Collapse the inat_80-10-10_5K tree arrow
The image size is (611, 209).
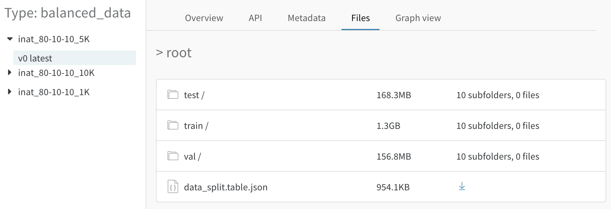(10, 39)
